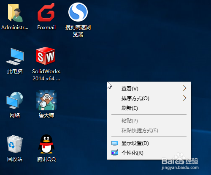This screenshot has width=211, height=175.
Task: Click the "鲁大师" label text
Action: (x=46, y=115)
